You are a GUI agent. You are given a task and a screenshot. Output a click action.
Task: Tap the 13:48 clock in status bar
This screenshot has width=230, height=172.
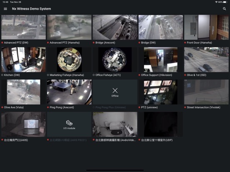[x=5, y=2]
